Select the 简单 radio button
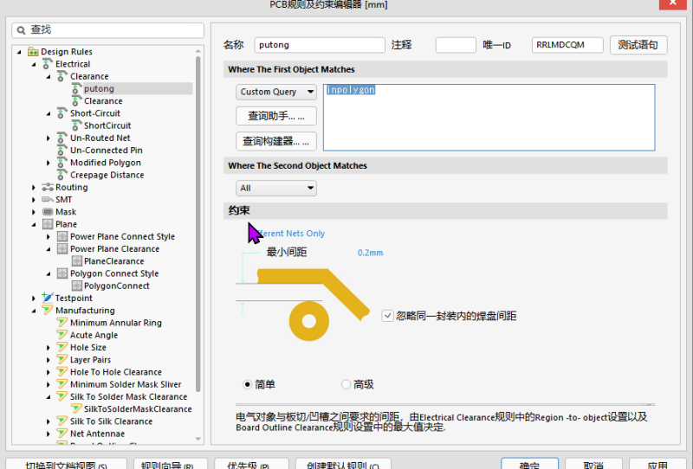Screen dimensions: 693x469 248,384
